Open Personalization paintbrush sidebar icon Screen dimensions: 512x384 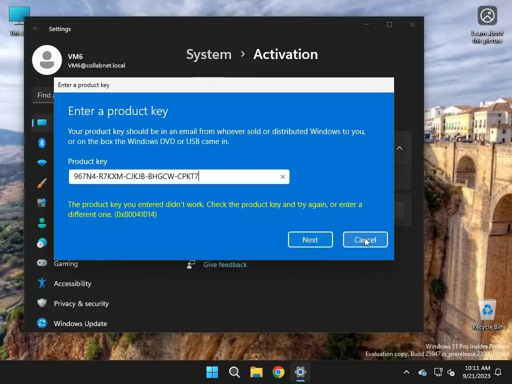(x=42, y=183)
